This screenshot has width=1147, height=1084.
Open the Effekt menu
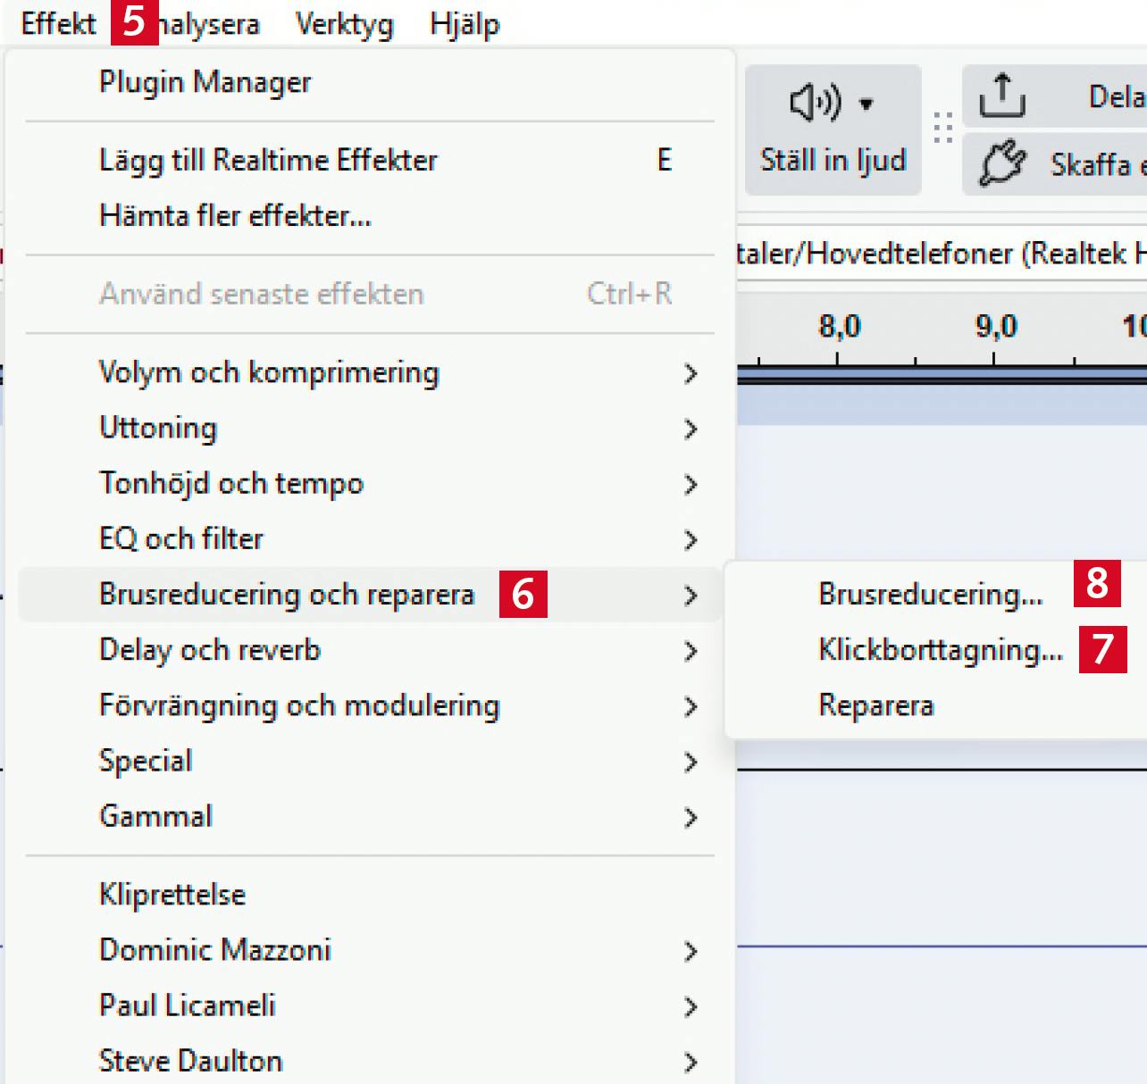[58, 24]
